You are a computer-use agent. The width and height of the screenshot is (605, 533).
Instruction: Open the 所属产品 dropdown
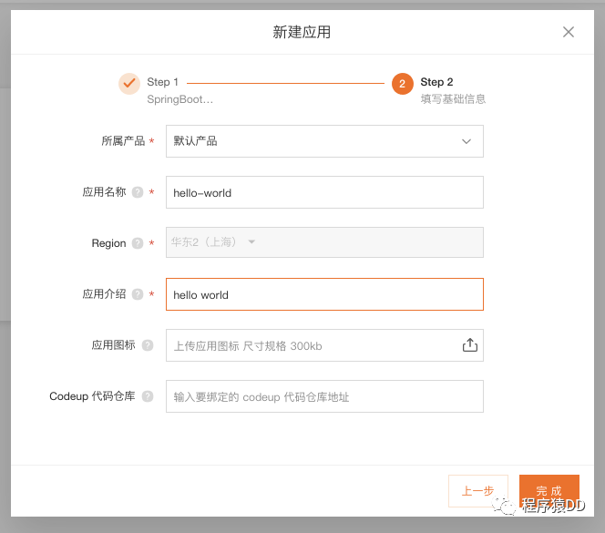[324, 141]
